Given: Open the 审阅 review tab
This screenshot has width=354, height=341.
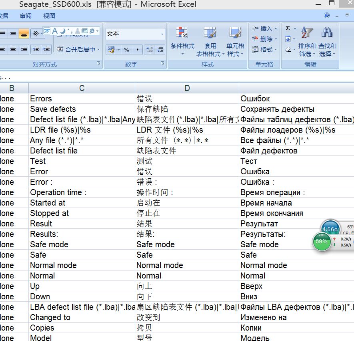Looking at the screenshot, I should tap(26, 16).
